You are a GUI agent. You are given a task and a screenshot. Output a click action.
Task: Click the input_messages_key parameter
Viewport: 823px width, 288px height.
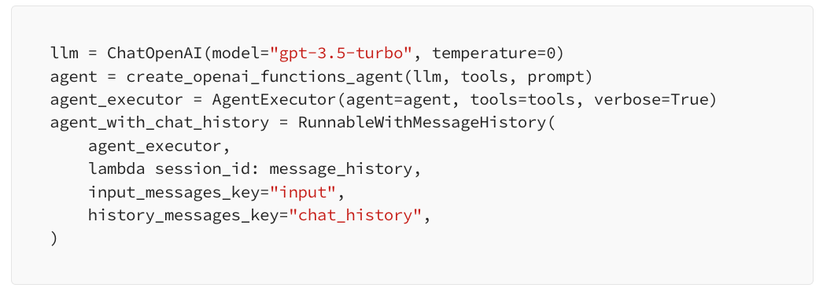point(174,193)
